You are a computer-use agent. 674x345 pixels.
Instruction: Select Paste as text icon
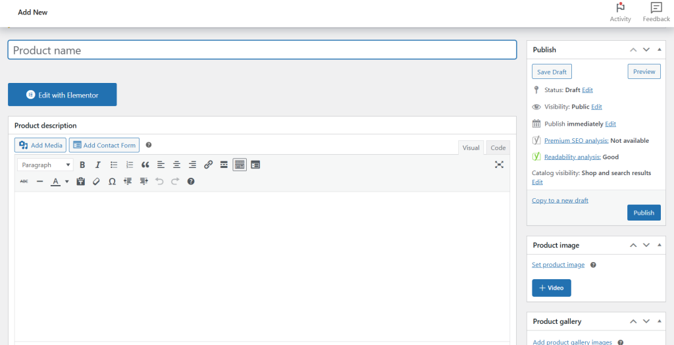[80, 182]
